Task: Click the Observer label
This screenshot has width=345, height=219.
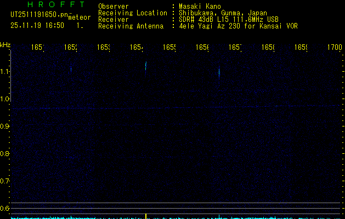Action: [x=114, y=7]
